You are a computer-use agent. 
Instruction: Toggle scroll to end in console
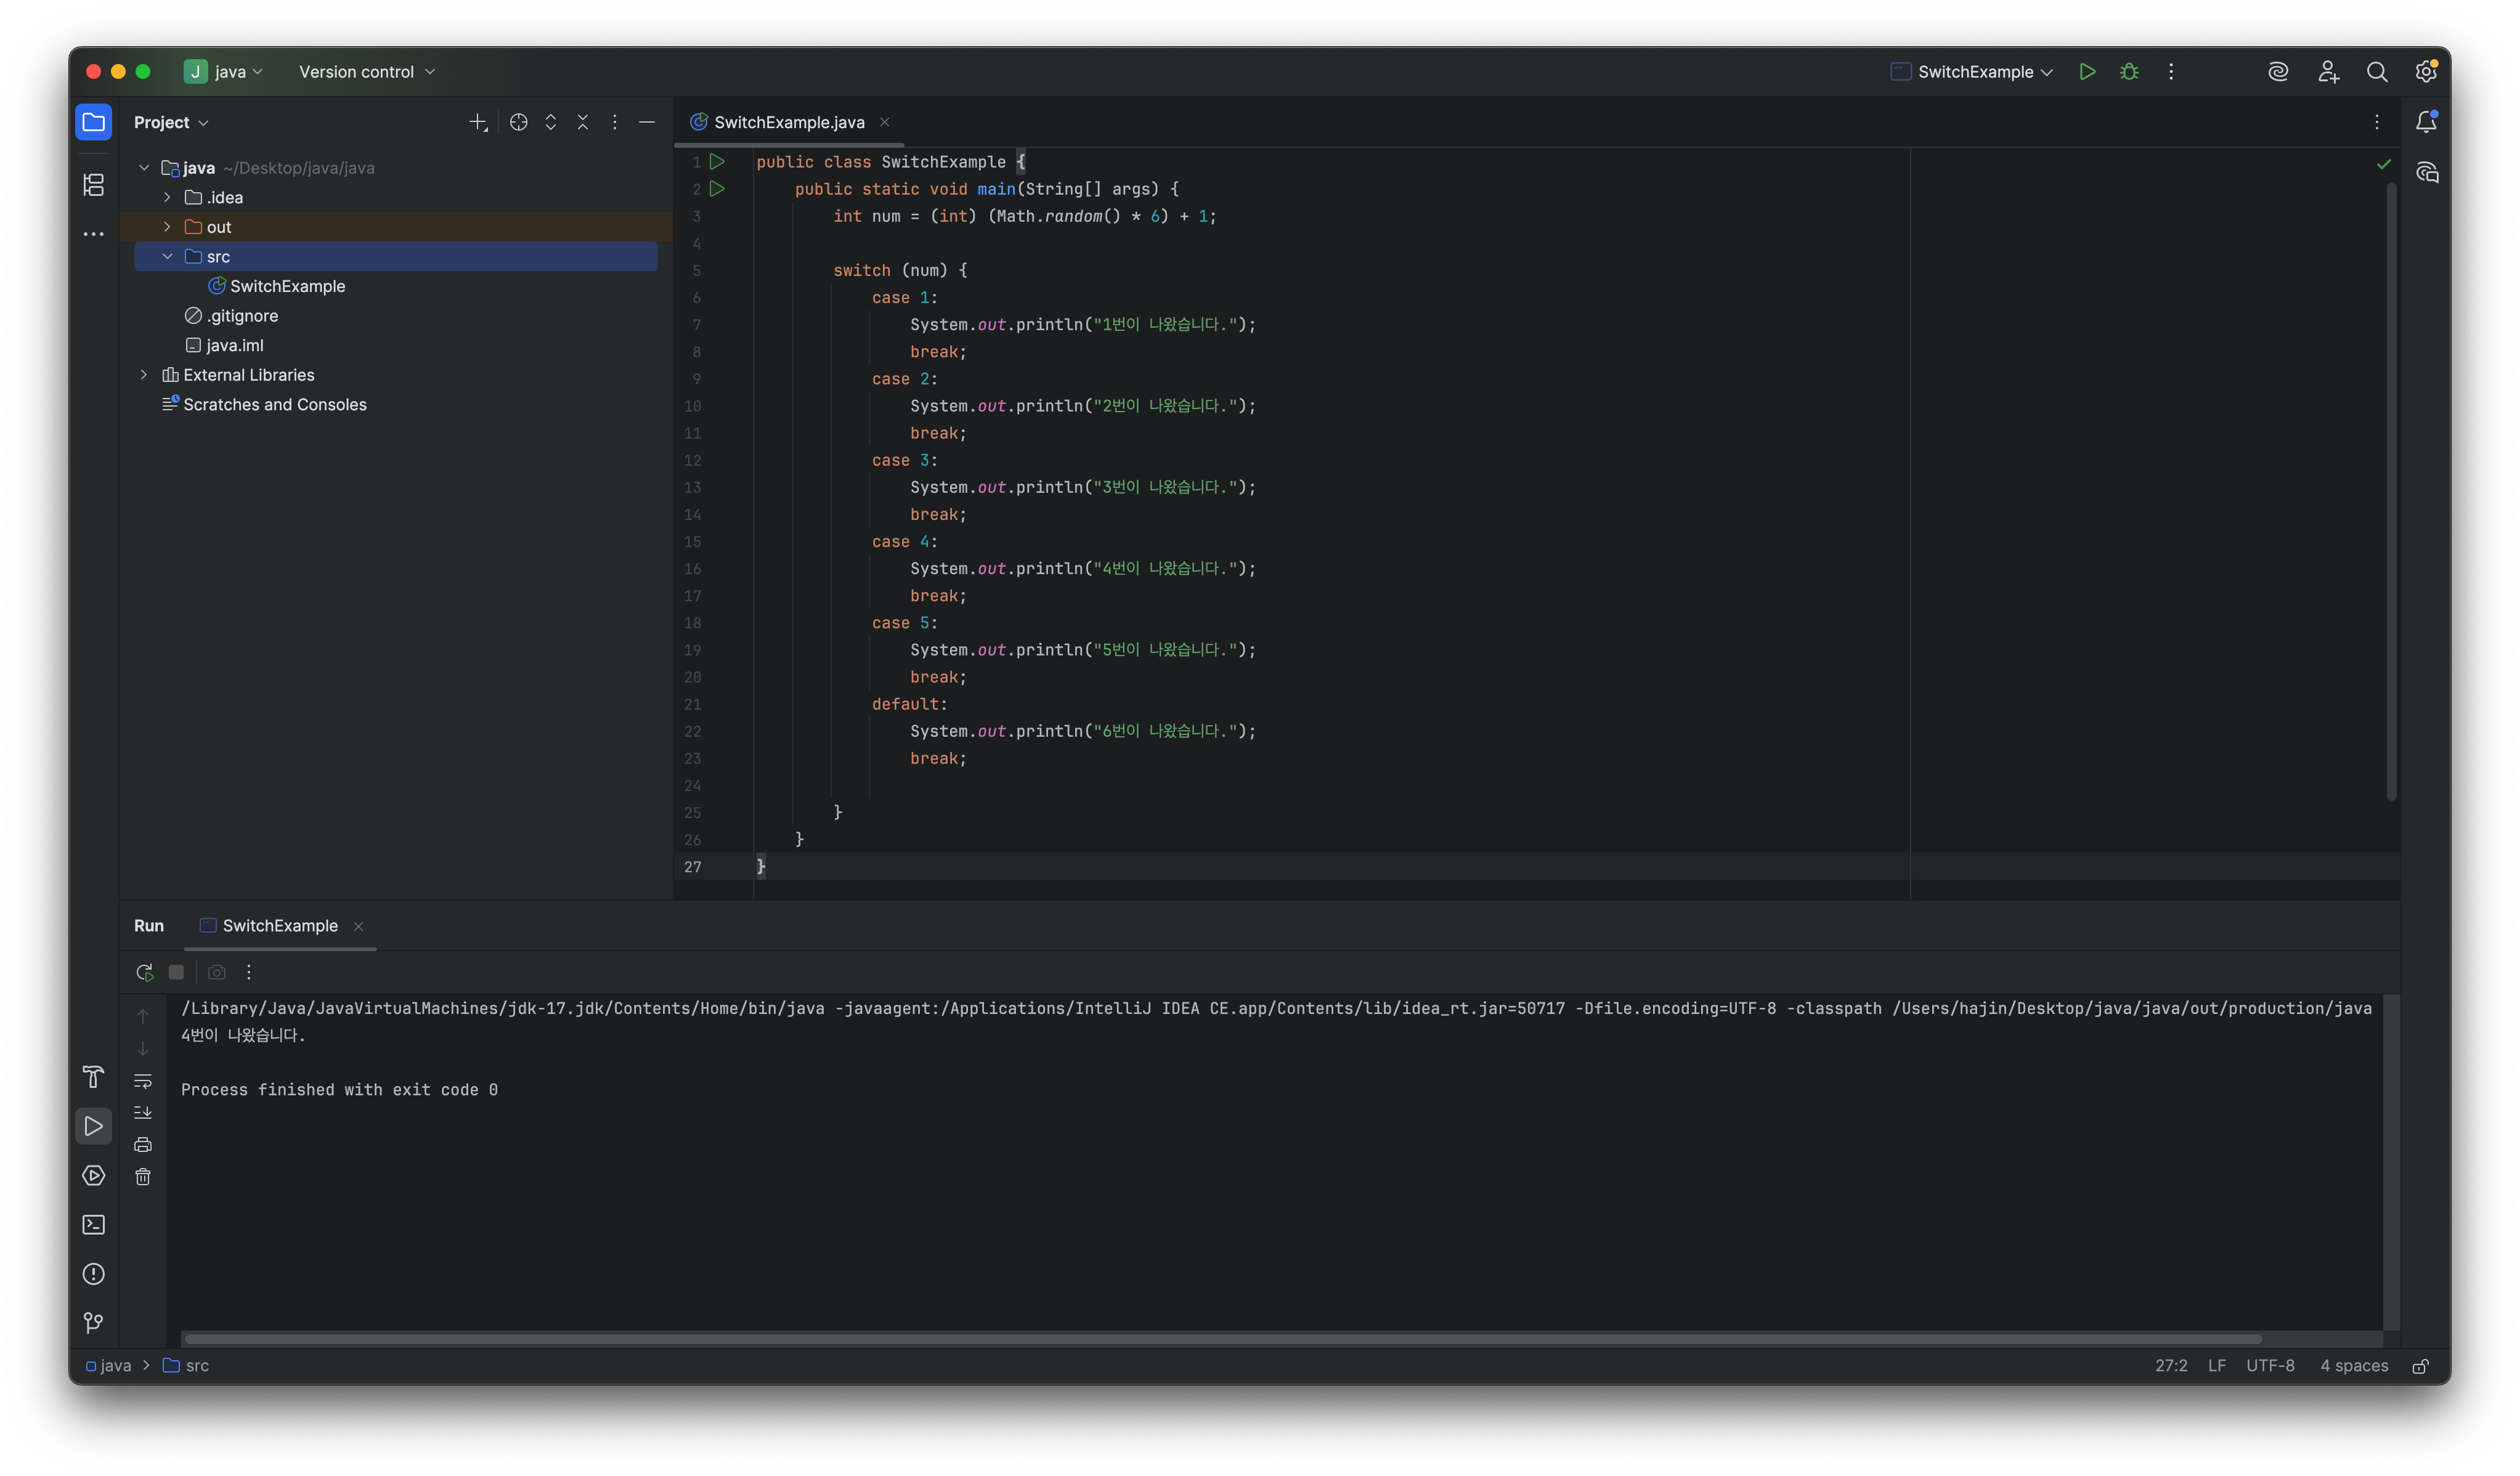[143, 1113]
